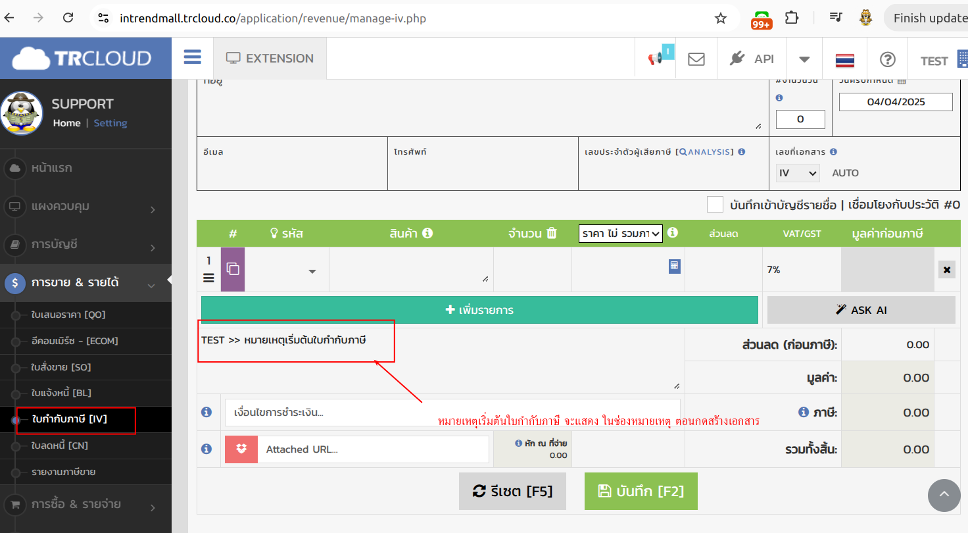Open the Setting link under SUPPORT

tap(110, 123)
